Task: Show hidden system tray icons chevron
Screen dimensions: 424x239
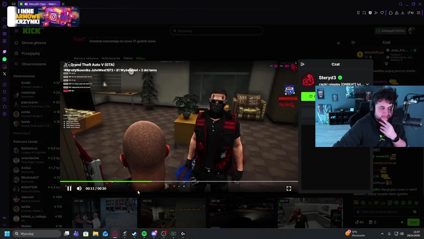Action: click(382, 234)
